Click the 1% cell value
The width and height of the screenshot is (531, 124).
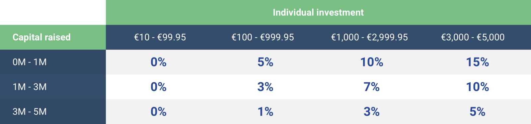point(265,111)
